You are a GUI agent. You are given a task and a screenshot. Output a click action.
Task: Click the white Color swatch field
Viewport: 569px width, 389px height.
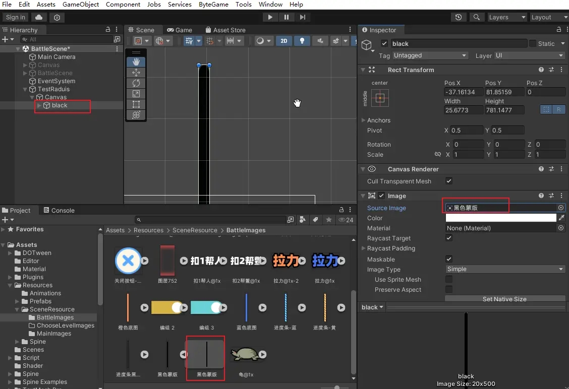[x=500, y=218]
